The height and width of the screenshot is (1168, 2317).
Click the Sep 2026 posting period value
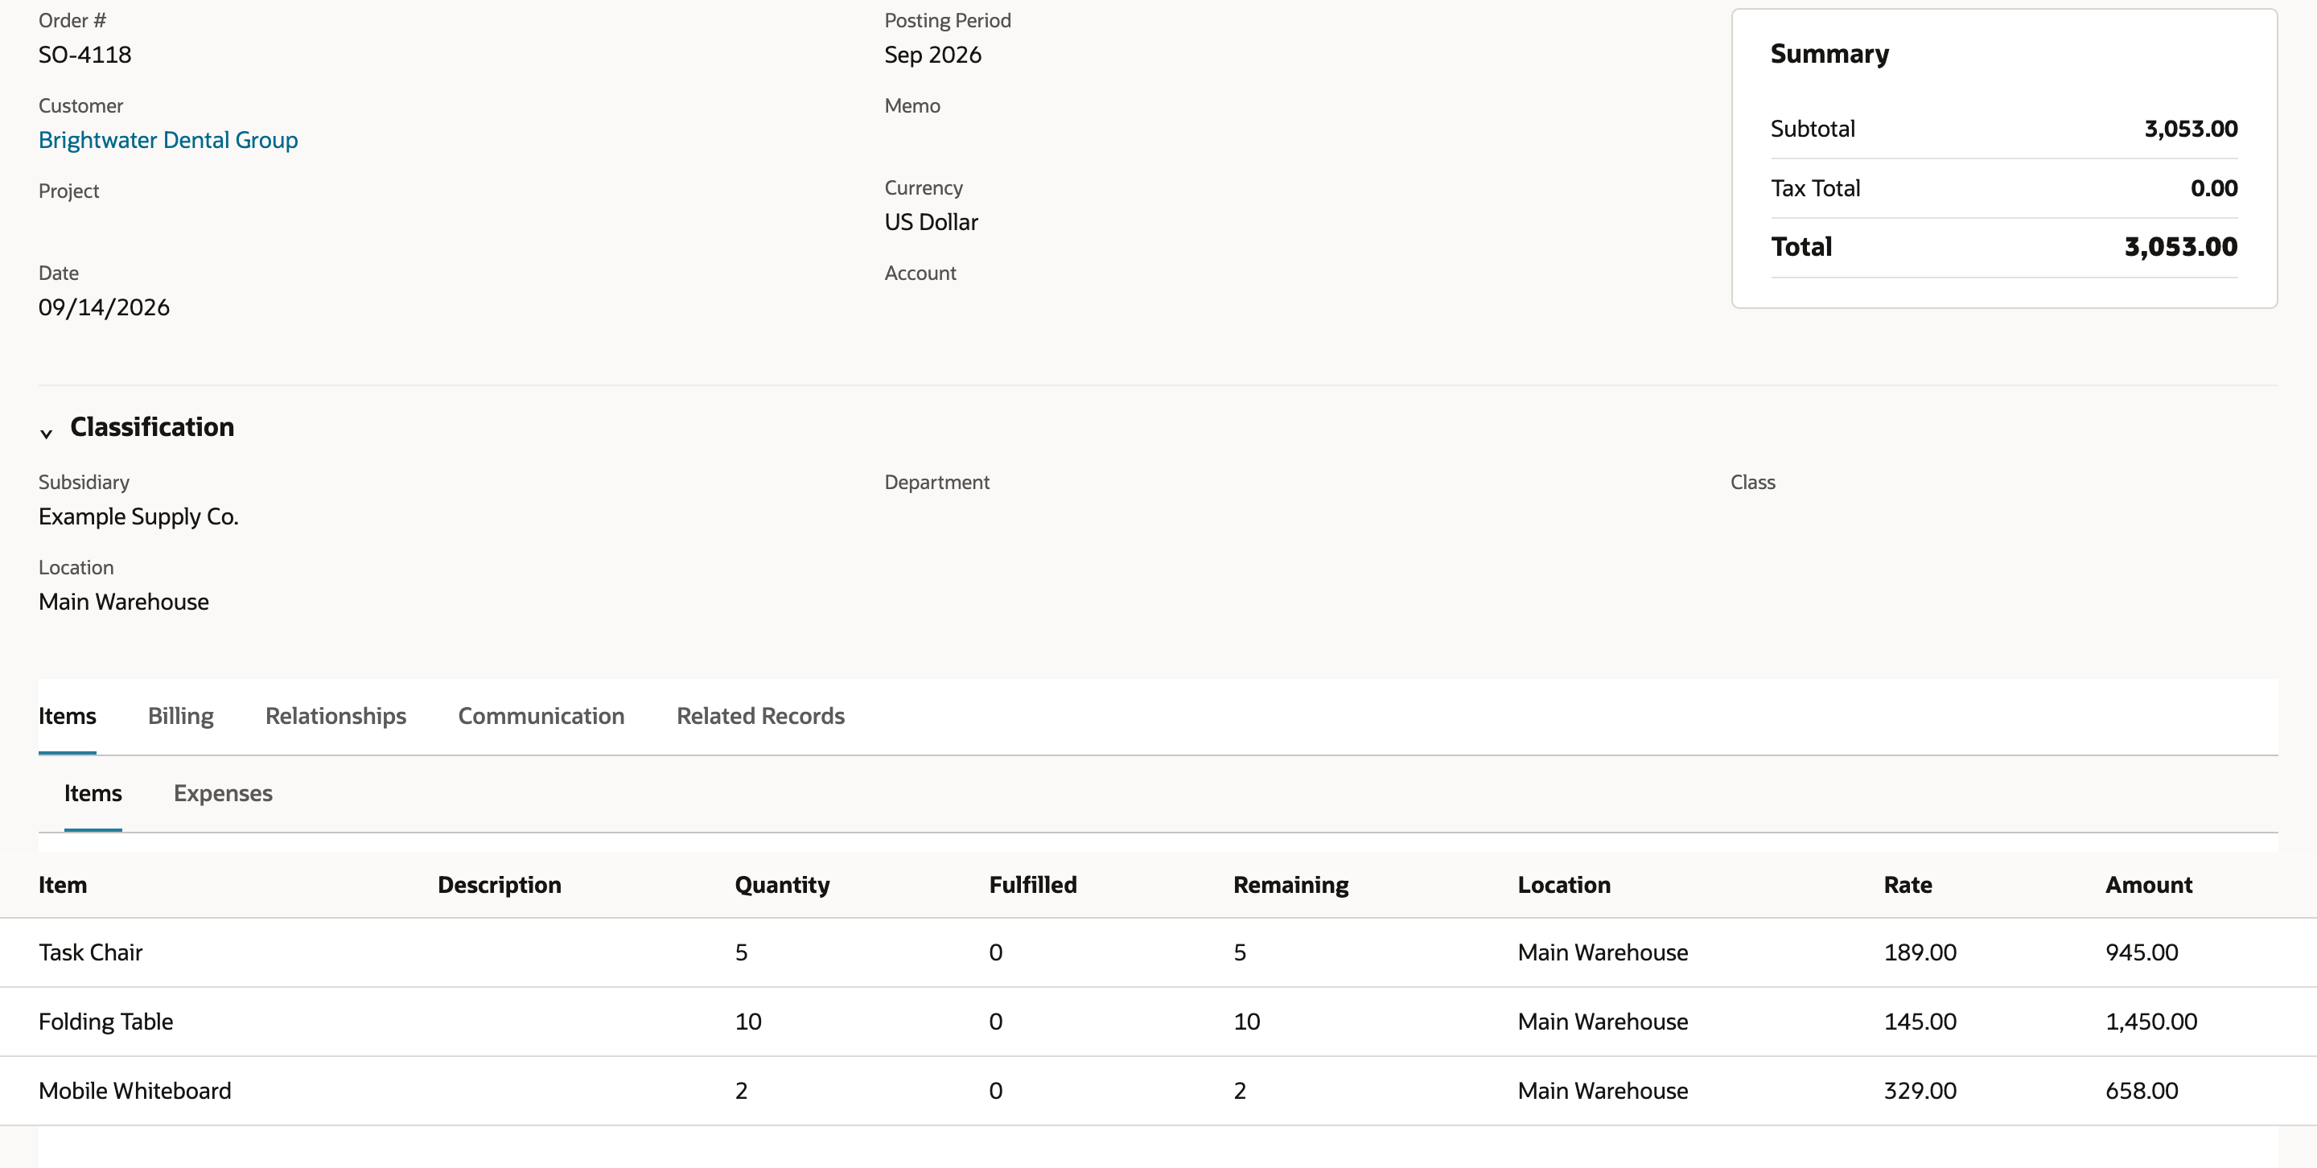[x=932, y=55]
